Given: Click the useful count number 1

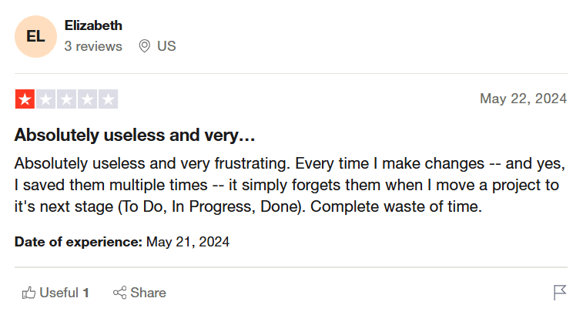Looking at the screenshot, I should coord(86,293).
